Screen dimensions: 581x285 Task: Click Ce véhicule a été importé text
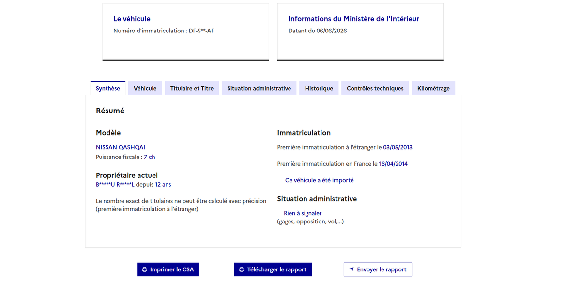click(x=320, y=180)
